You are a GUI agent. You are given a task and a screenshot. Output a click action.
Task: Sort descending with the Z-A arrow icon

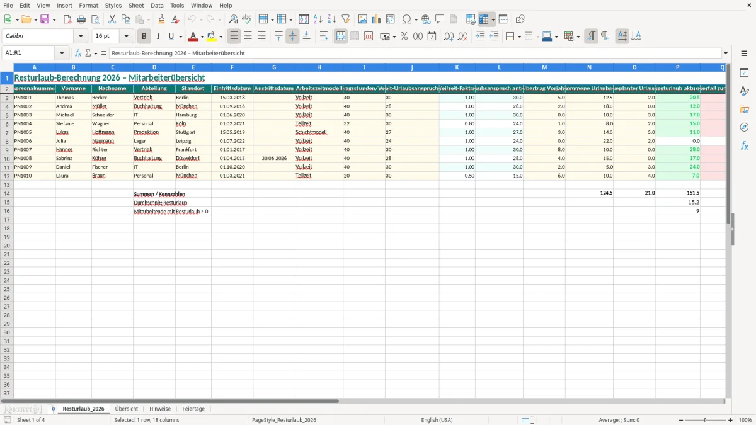pyautogui.click(x=332, y=20)
